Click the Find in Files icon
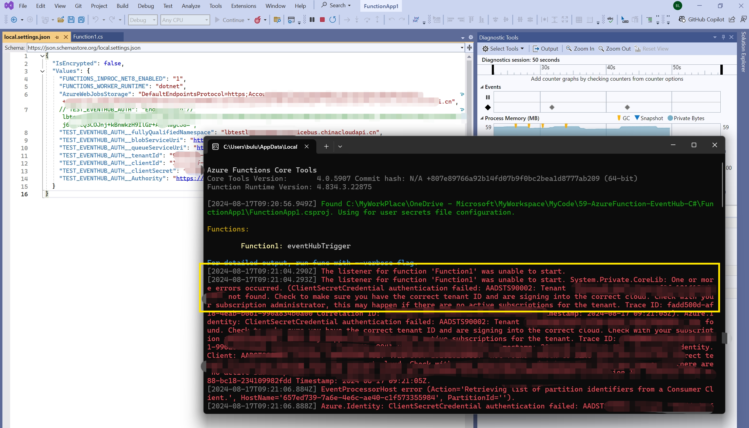749x428 pixels. [277, 20]
